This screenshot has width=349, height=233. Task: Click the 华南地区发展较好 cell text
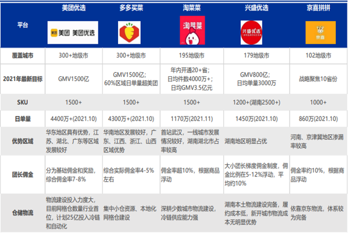[130, 141]
